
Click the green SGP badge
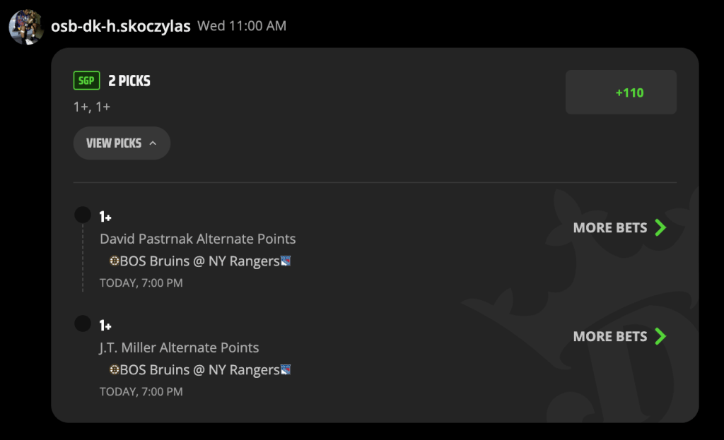(x=86, y=81)
